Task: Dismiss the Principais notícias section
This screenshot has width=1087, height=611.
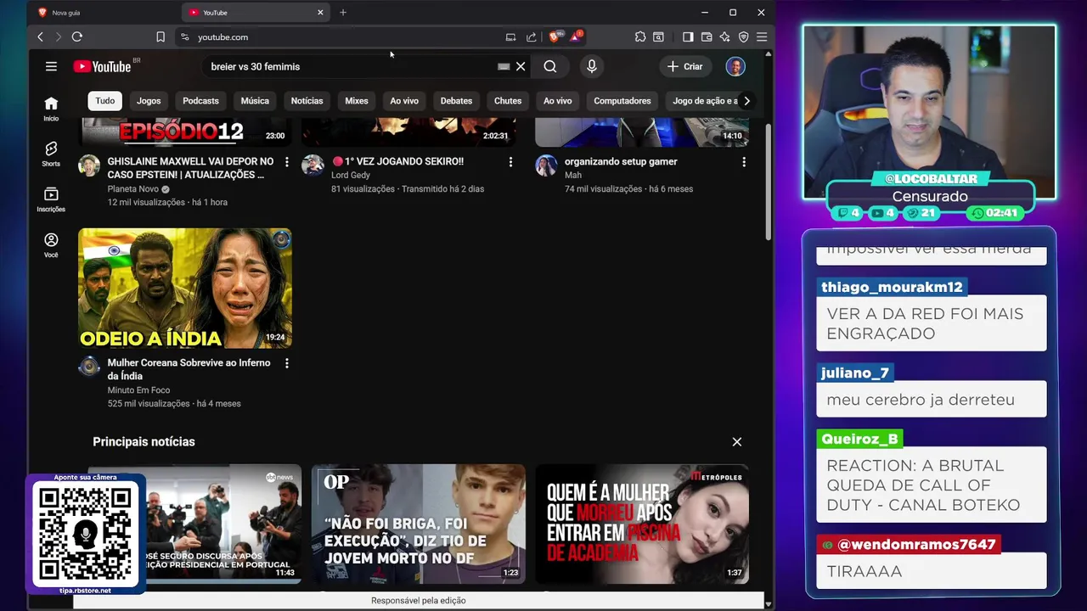Action: click(x=736, y=441)
